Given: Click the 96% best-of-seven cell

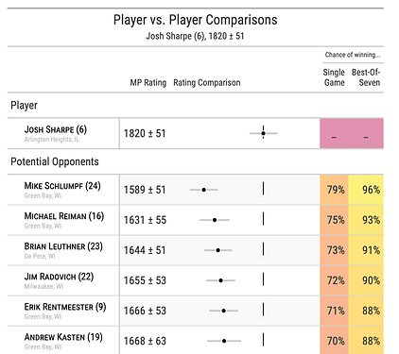Looking at the screenshot, I should click(x=366, y=190).
